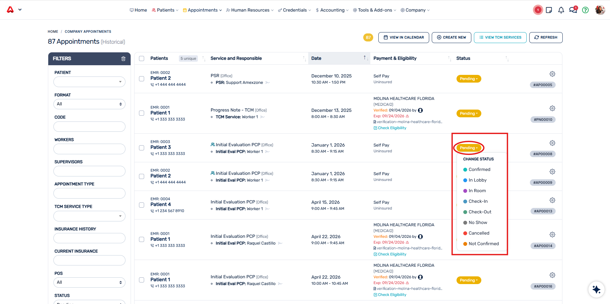Tick the select-all checkbox in Patients header

[142, 58]
